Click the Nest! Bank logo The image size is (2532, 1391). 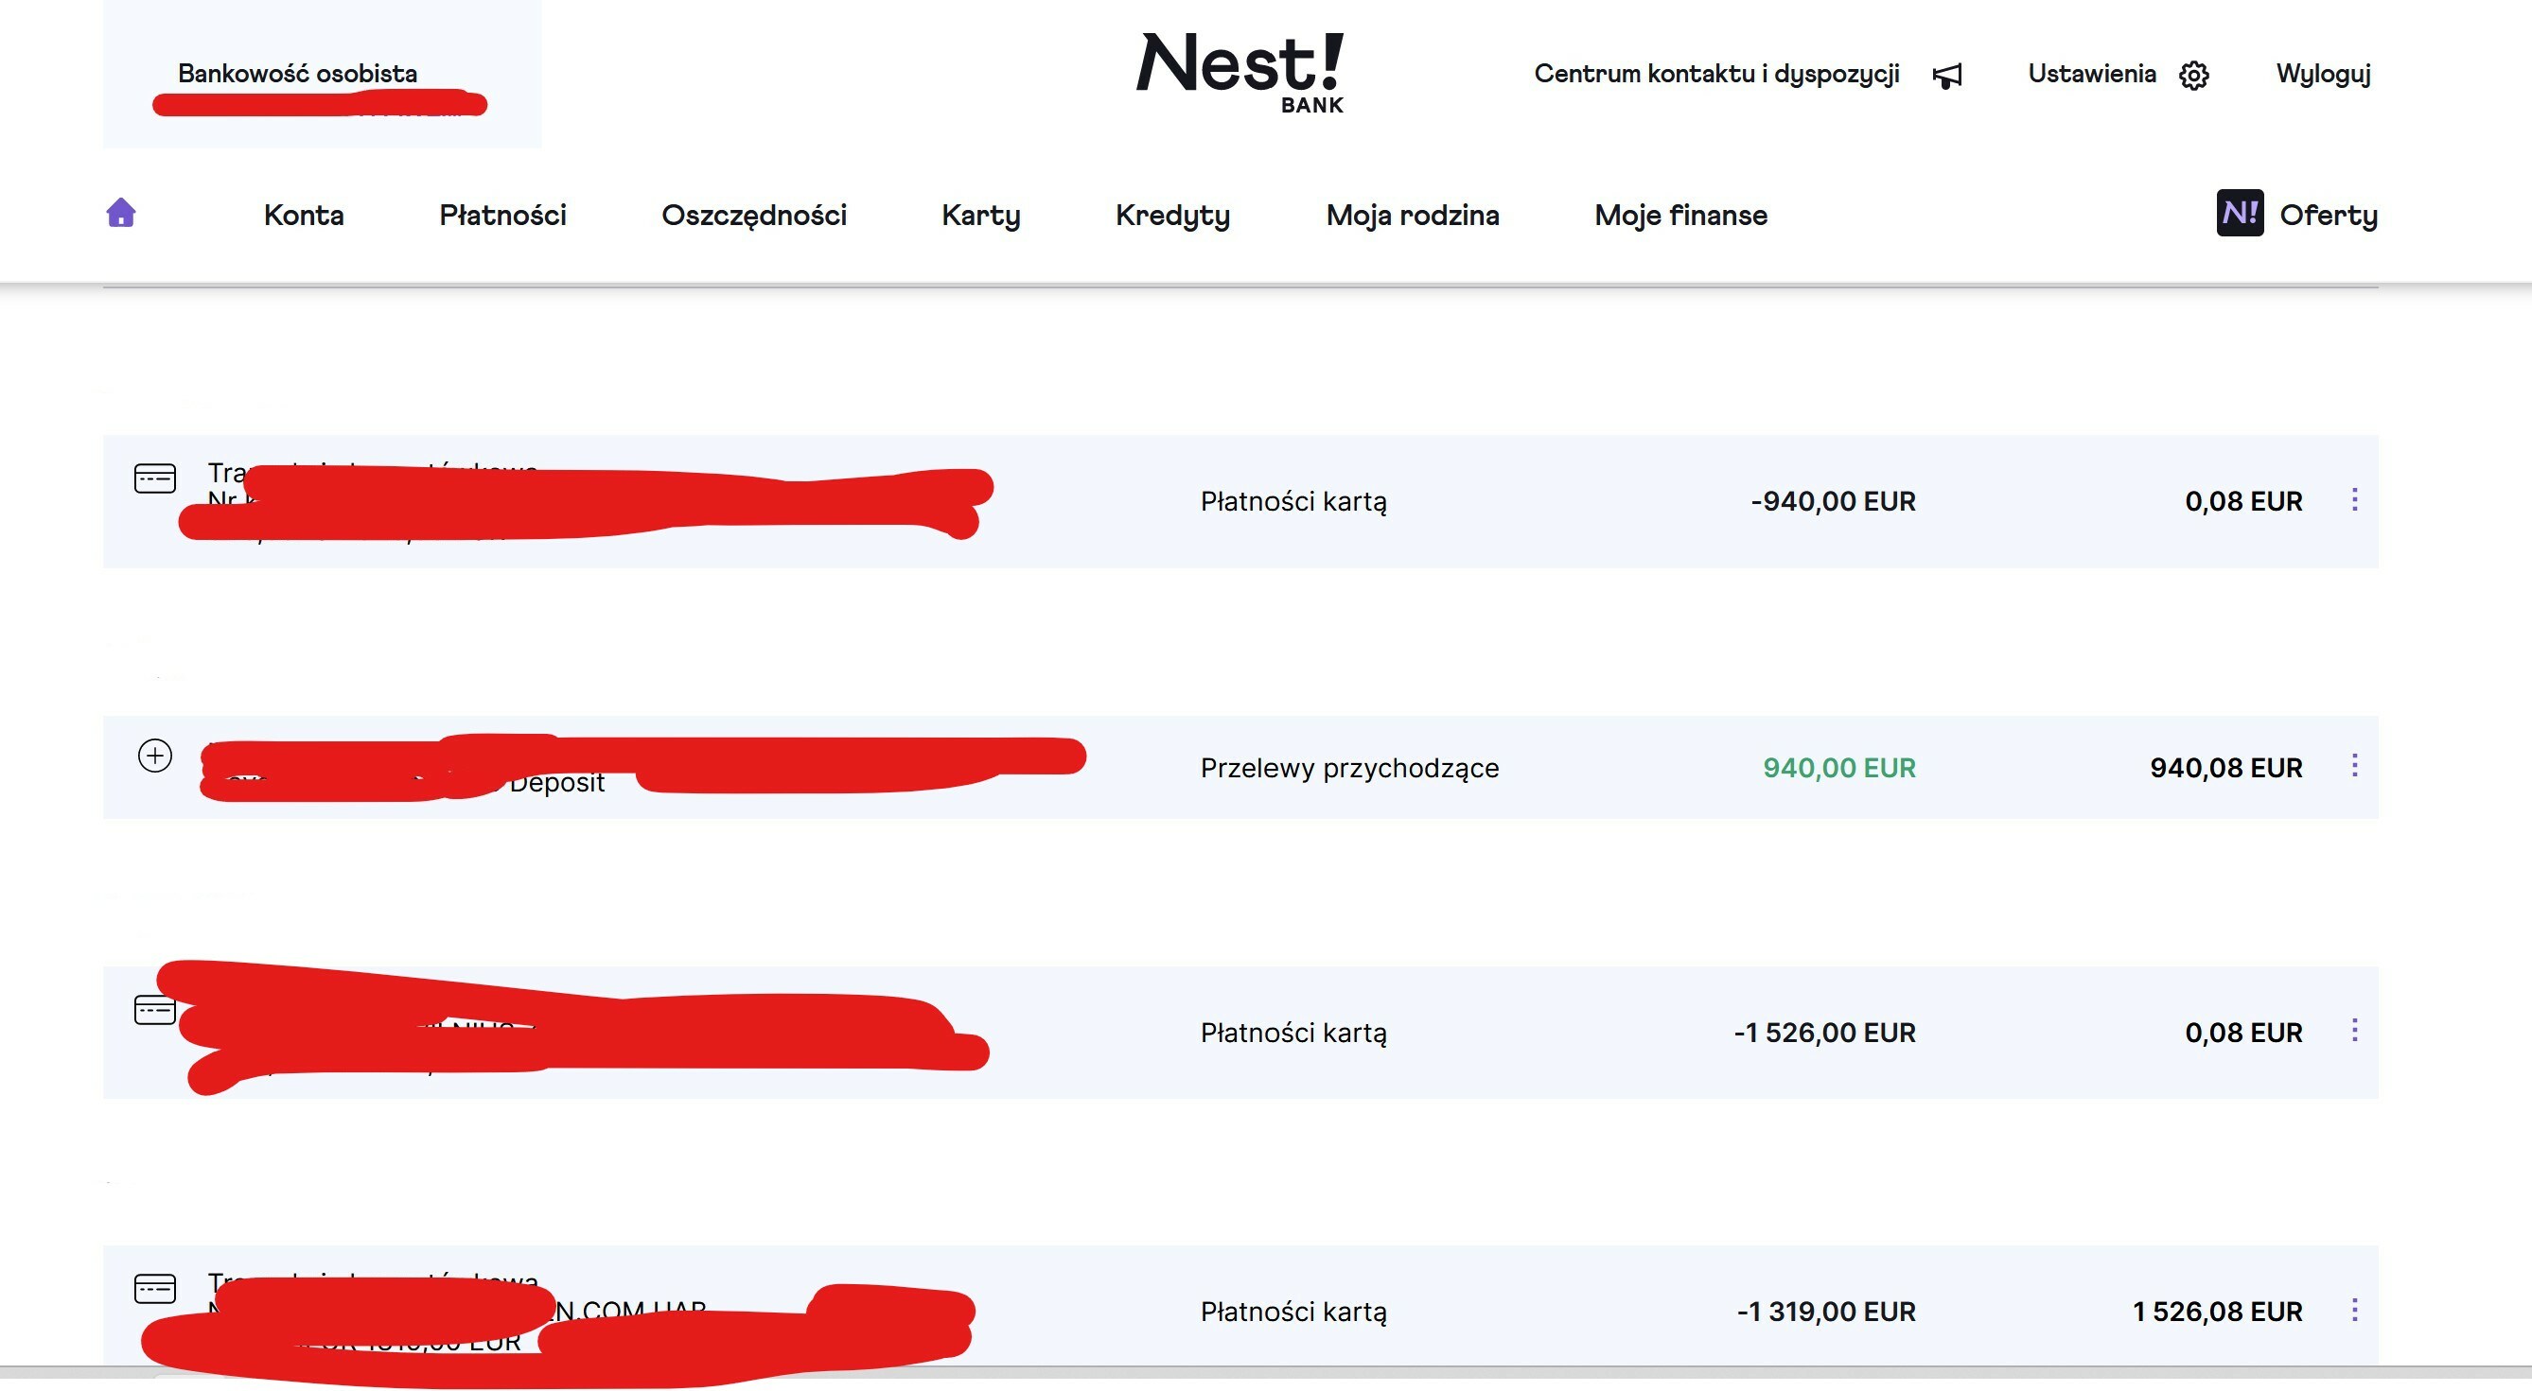(x=1240, y=73)
